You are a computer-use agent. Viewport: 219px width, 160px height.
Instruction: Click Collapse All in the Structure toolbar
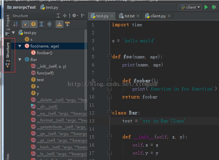click(49, 24)
